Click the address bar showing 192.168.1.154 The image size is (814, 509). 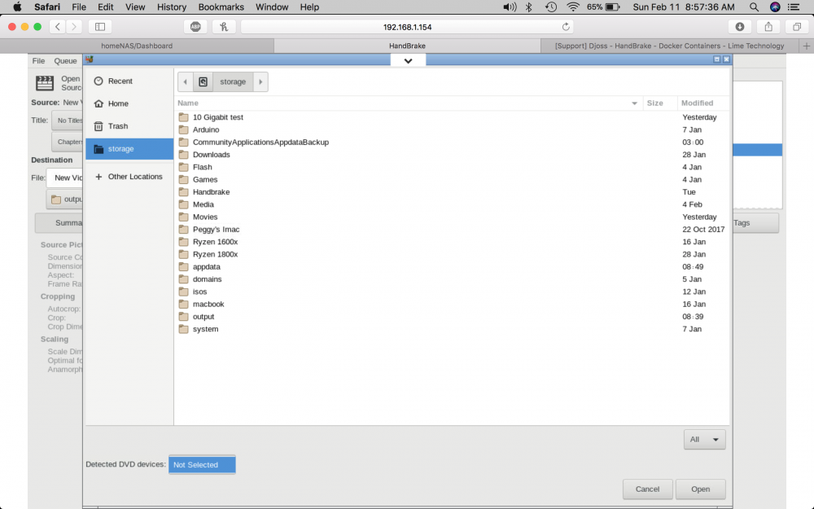407,27
